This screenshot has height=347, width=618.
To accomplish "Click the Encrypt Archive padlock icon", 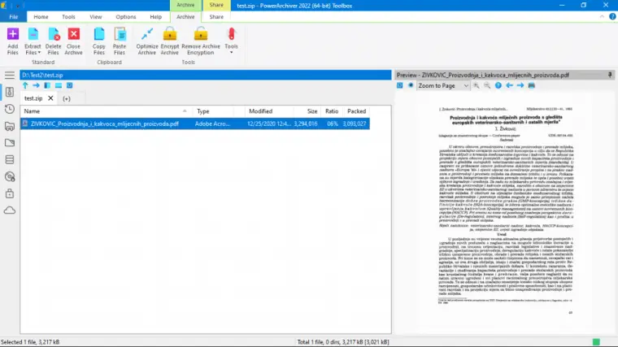I will [169, 35].
